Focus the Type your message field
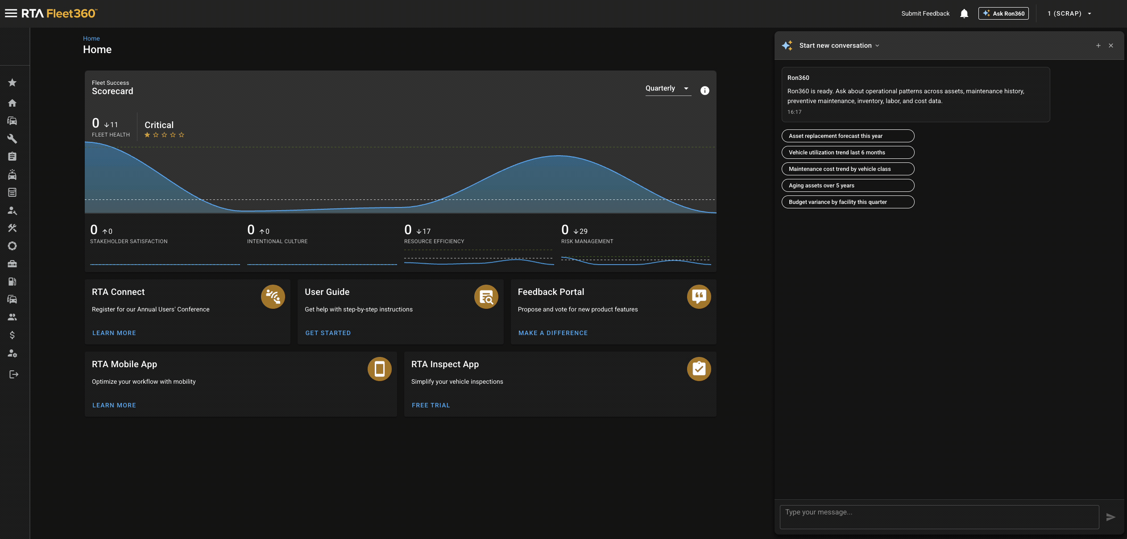Viewport: 1127px width, 539px height. point(939,517)
